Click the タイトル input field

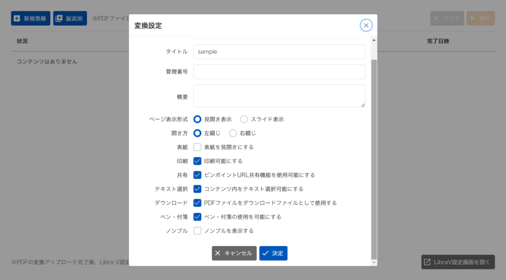tap(279, 51)
